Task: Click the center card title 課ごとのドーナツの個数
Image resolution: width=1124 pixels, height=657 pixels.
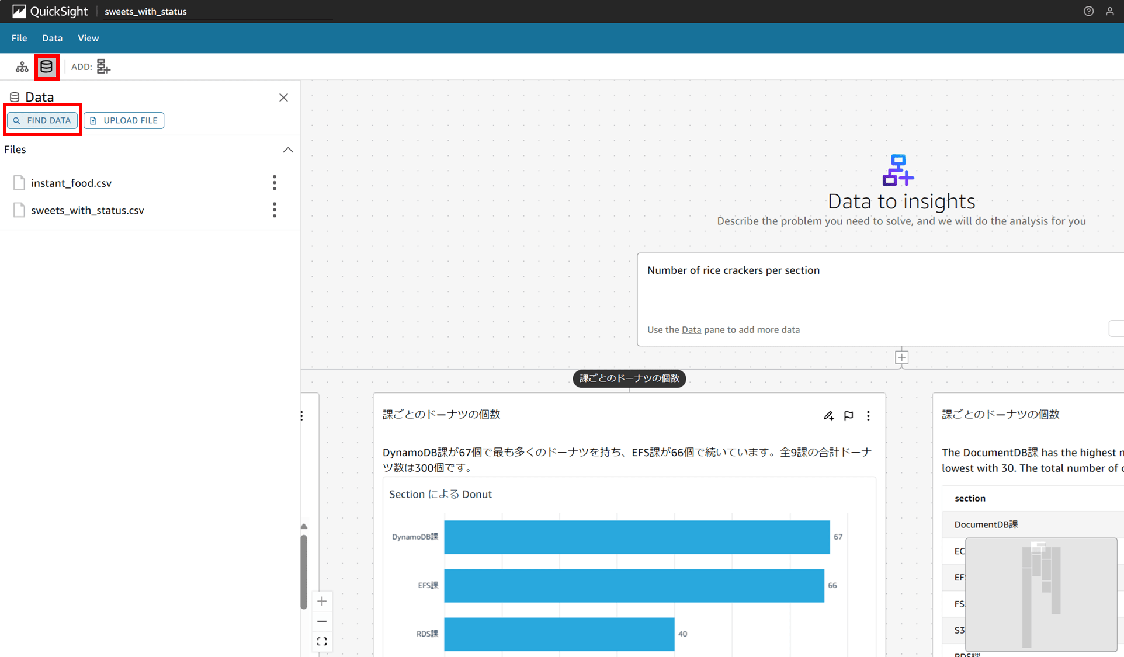Action: pos(442,414)
